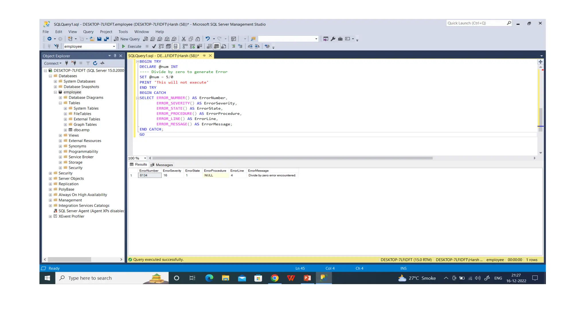The image size is (587, 330).
Task: Switch to the Messages tab
Action: 162,165
